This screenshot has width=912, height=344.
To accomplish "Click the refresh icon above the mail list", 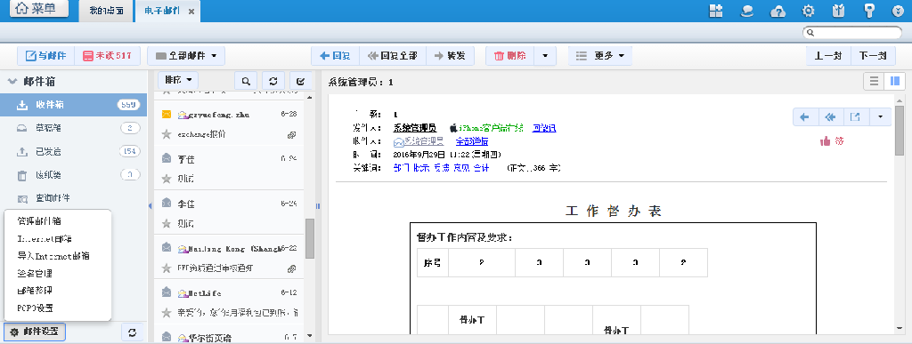I will click(273, 81).
